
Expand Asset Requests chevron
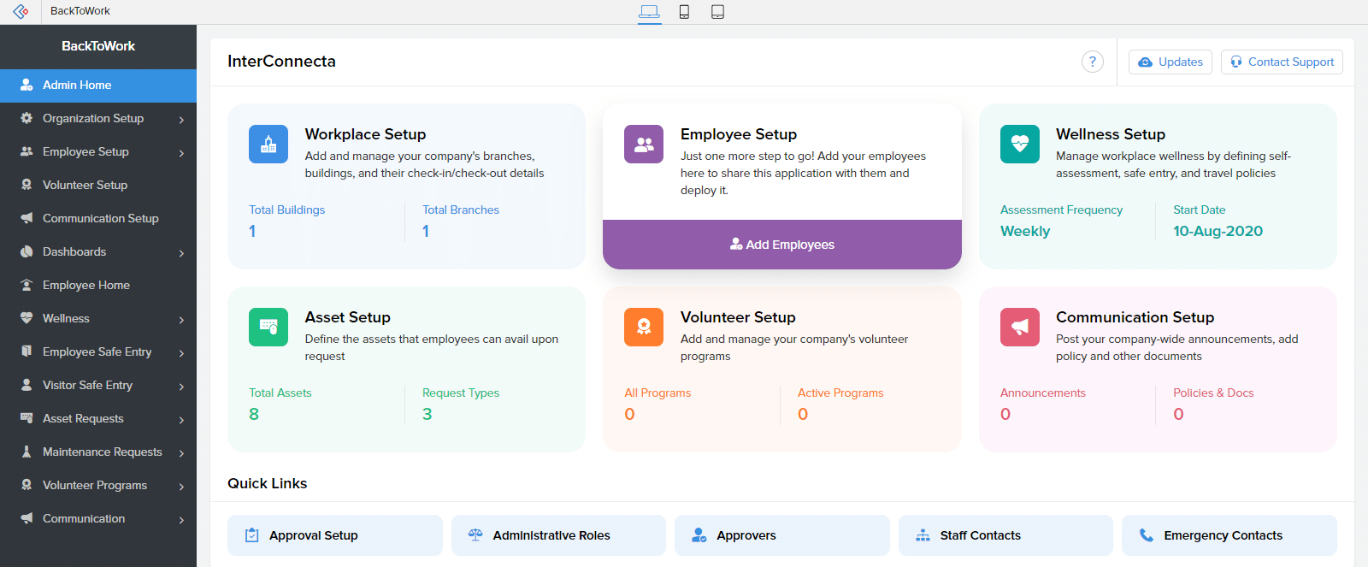click(x=181, y=420)
